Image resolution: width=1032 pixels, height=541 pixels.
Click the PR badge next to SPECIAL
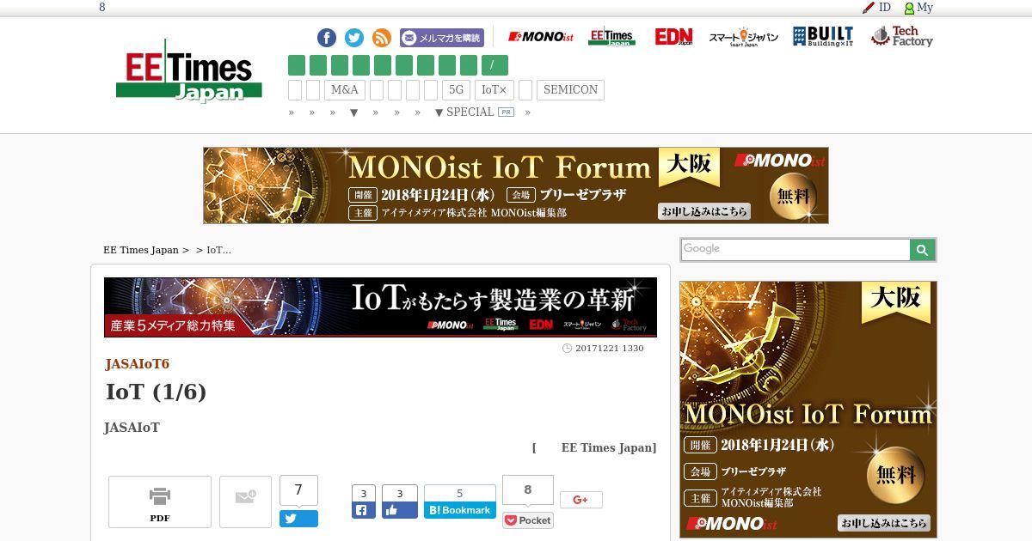(506, 112)
